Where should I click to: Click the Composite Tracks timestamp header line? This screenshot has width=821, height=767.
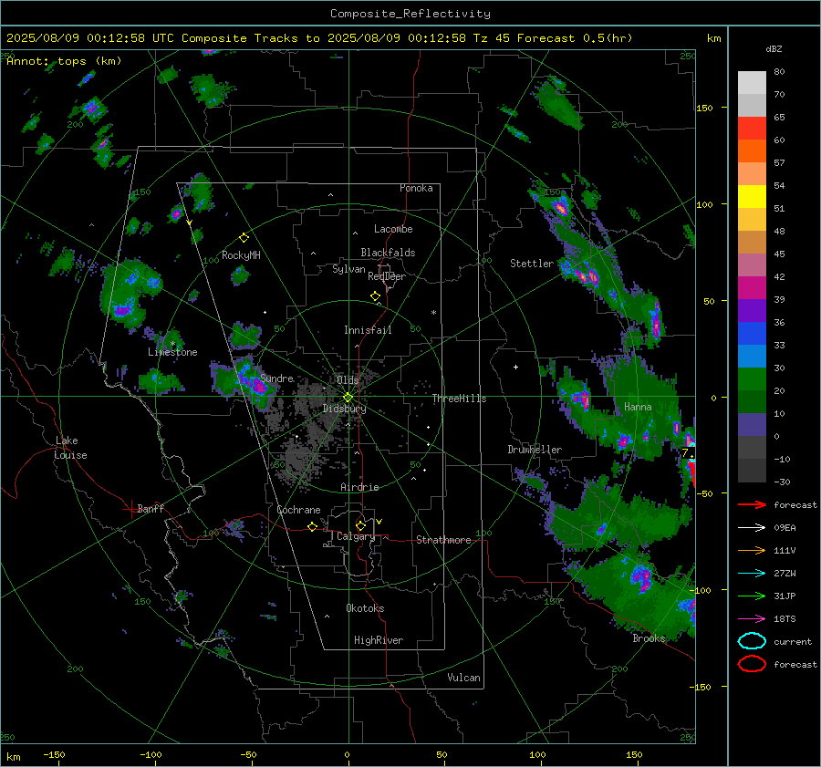coord(319,38)
